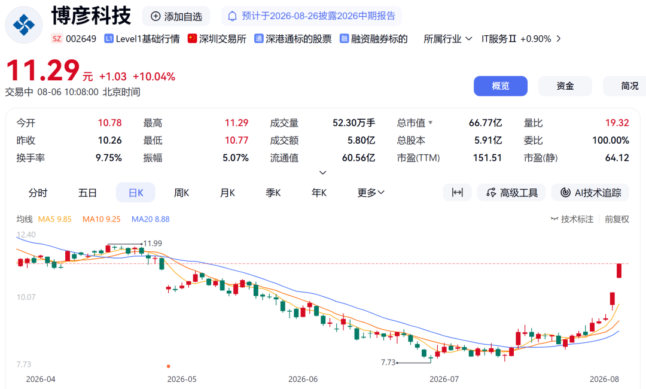Click the 均线 indicator label
The width and height of the screenshot is (646, 389).
coord(25,219)
